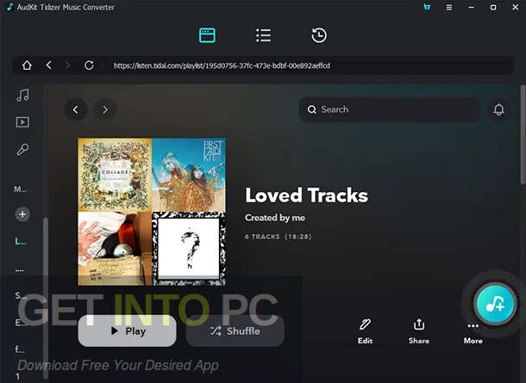Play the Loved Tracks playlist
This screenshot has width=526, height=383.
point(127,330)
